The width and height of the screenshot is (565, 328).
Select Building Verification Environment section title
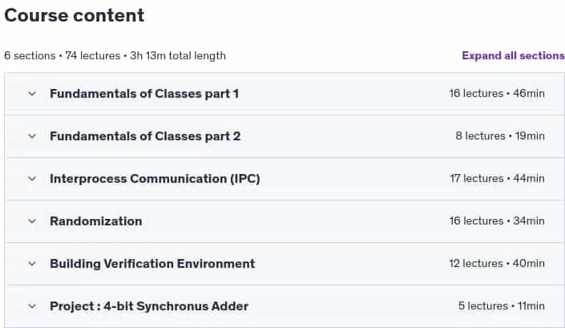(152, 264)
